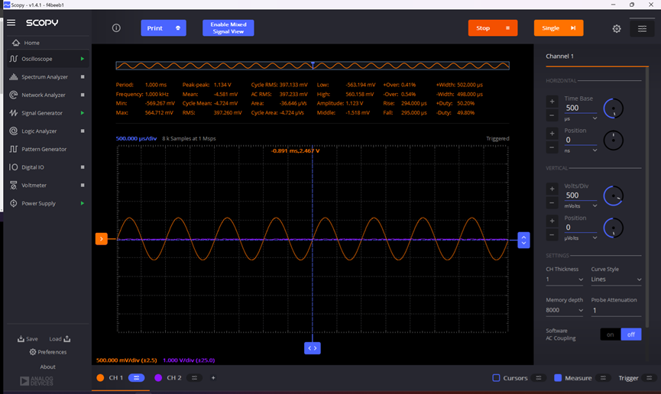Open CH 2 settings menu button
661x394 pixels.
coord(194,378)
